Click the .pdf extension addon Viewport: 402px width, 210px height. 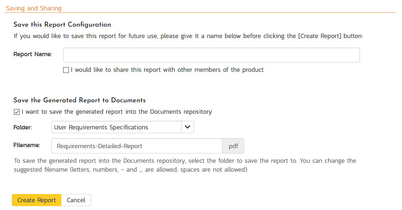(x=233, y=146)
